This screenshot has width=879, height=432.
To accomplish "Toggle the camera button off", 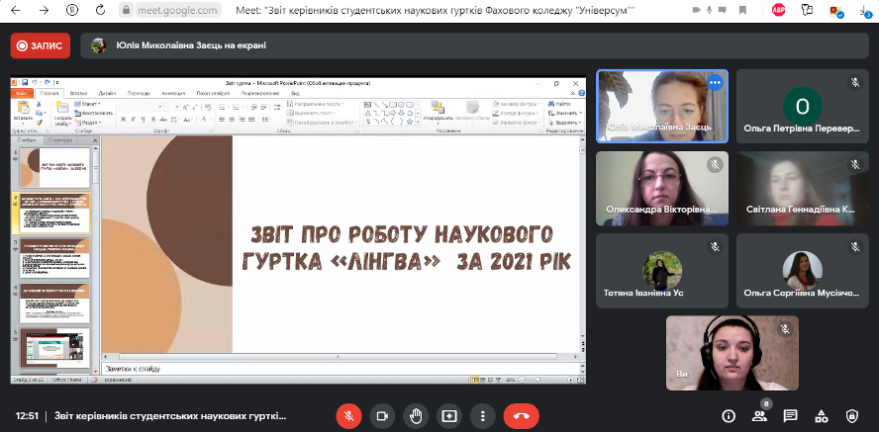I will pos(381,416).
